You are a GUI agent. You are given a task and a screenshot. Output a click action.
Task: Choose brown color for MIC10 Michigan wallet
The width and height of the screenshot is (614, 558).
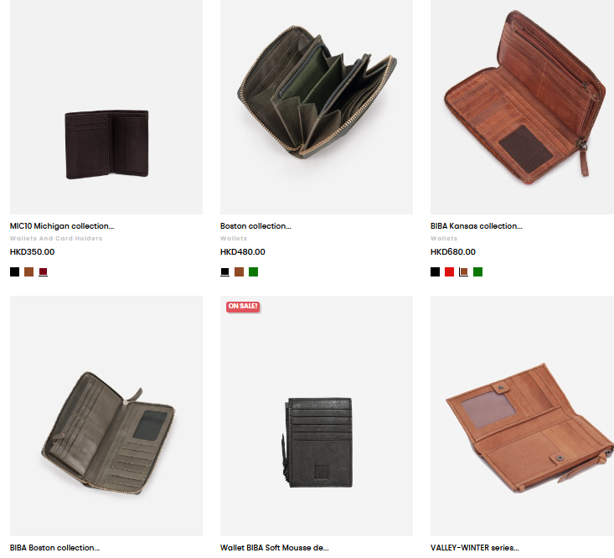29,271
